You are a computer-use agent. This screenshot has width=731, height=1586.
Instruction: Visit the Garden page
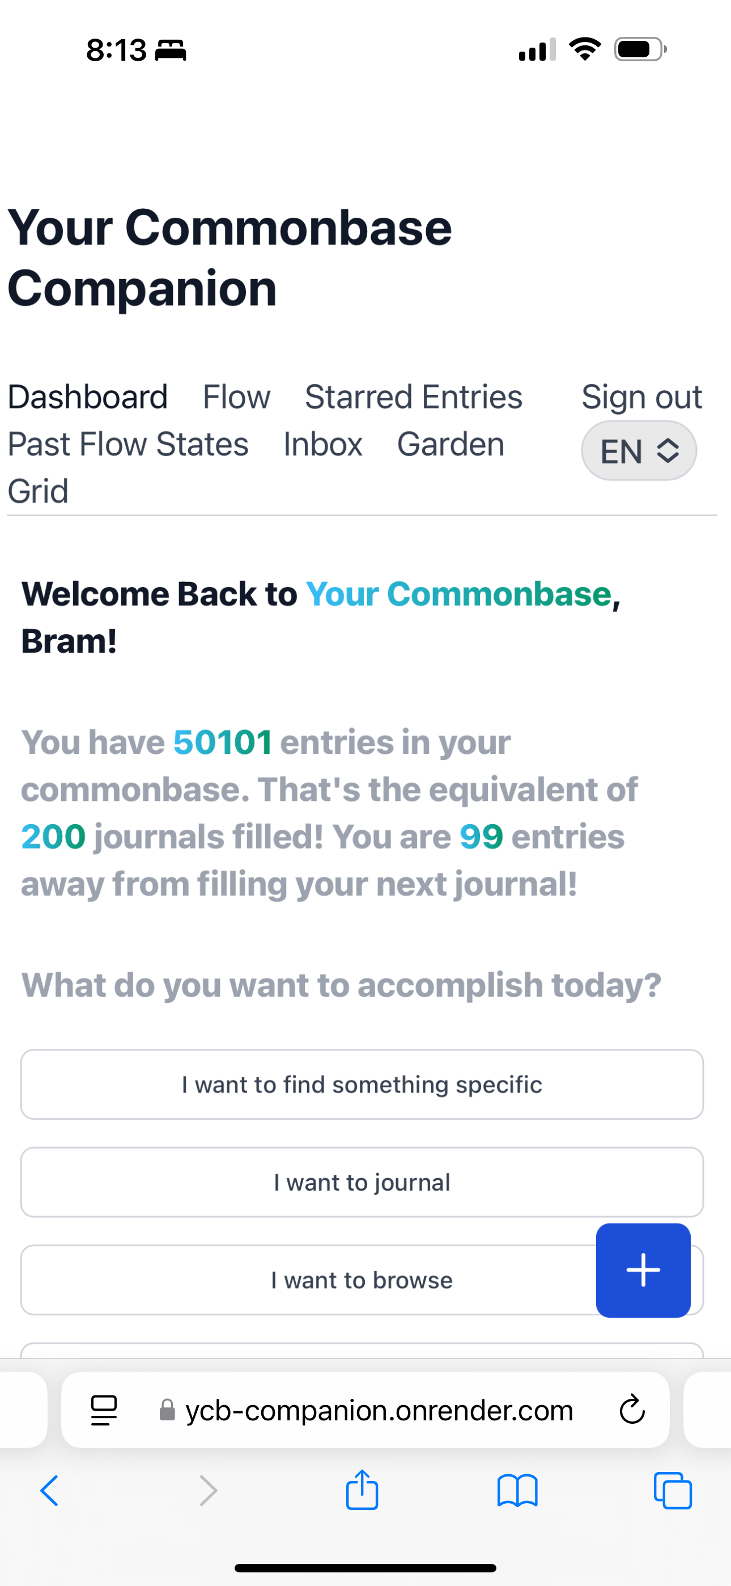pyautogui.click(x=450, y=444)
